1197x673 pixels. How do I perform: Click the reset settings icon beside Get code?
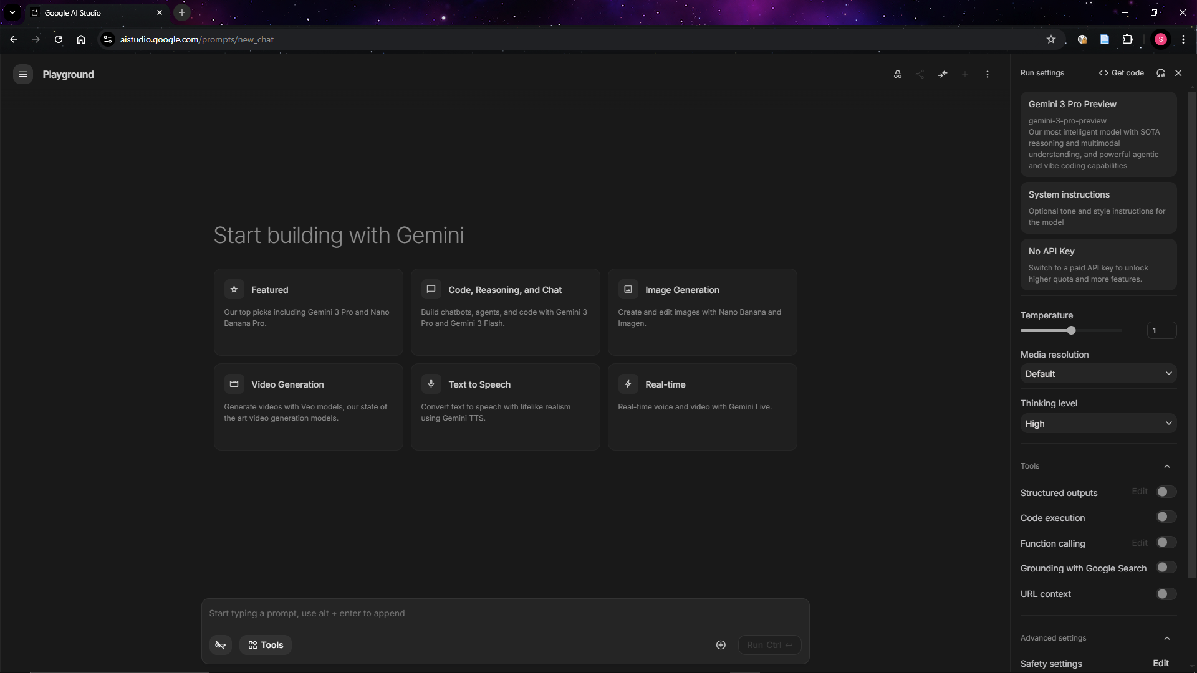(1161, 73)
